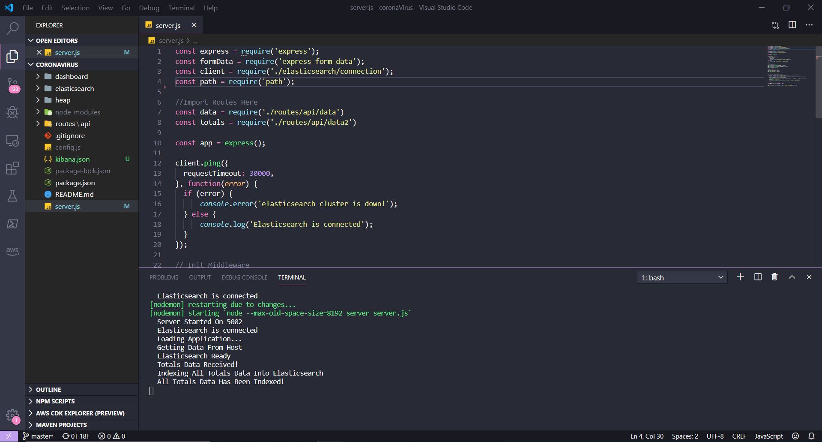Expand the dashboard folder

coord(71,76)
